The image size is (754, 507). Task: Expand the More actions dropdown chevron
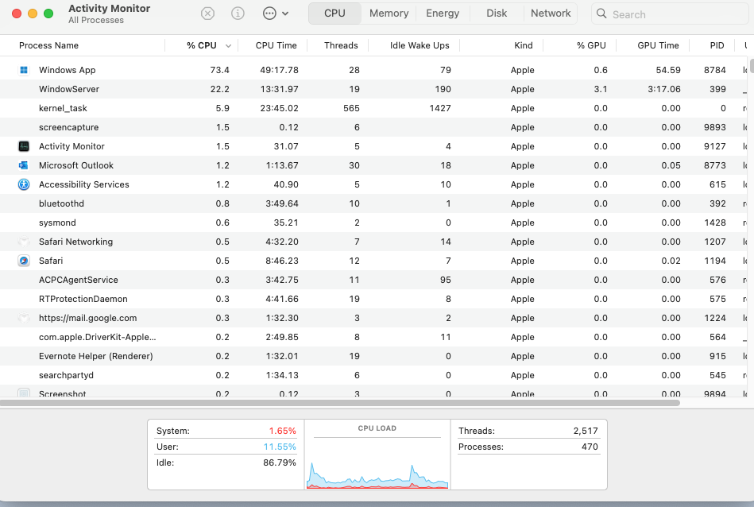click(285, 14)
